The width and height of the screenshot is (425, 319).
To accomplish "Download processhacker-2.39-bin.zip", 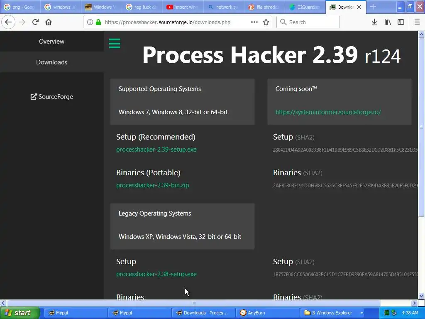I will (x=153, y=185).
